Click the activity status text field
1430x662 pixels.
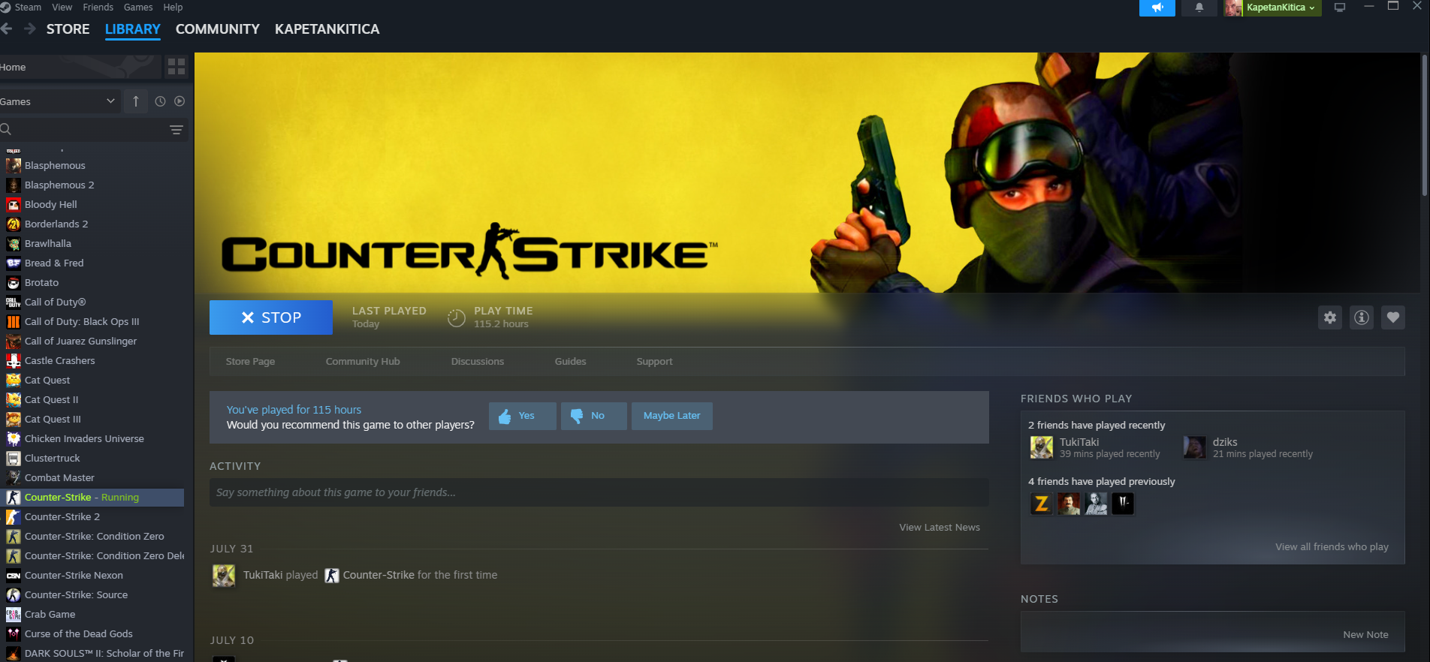pos(599,492)
